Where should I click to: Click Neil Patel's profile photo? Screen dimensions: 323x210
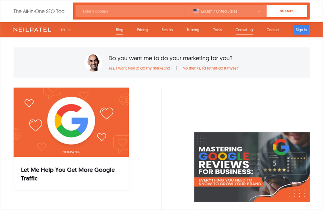point(93,63)
